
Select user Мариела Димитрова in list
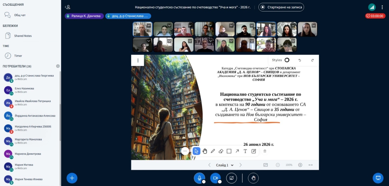(28, 154)
